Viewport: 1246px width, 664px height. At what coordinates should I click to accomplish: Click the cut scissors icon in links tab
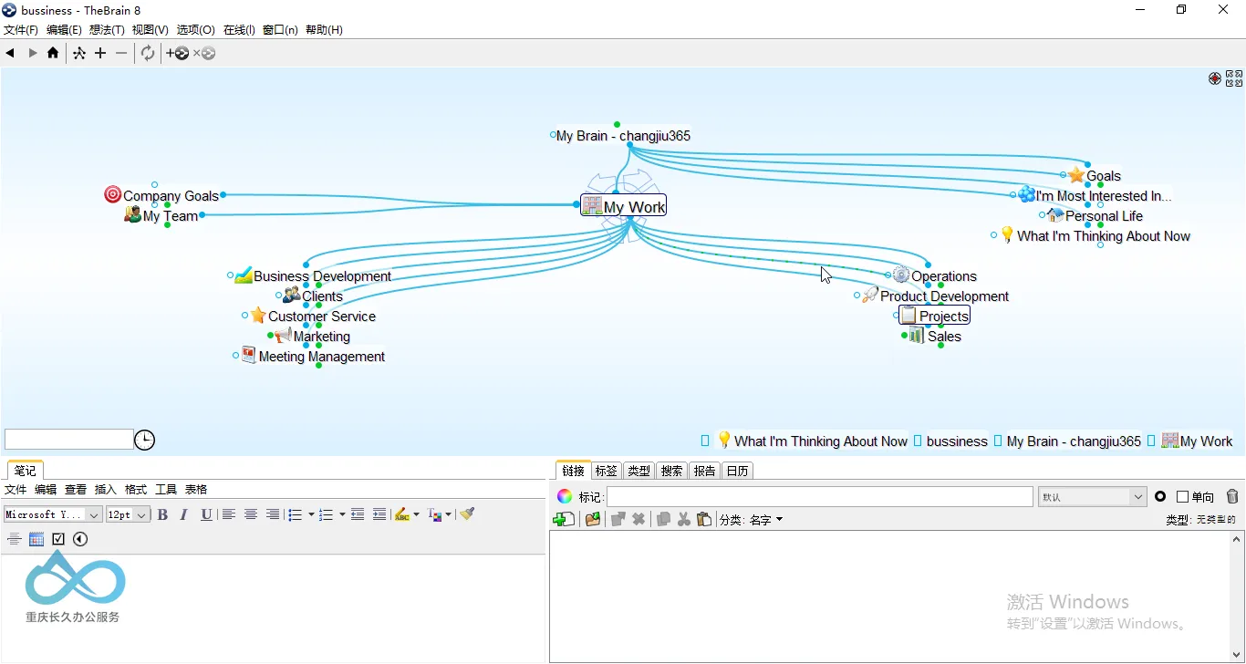coord(684,519)
